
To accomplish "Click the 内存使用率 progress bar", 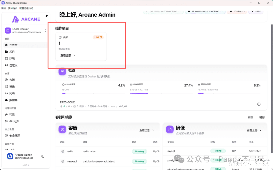I will 161,94.
